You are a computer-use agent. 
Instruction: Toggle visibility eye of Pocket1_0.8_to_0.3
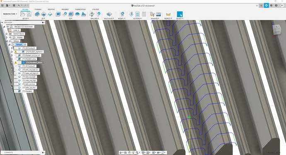(x=16, y=55)
